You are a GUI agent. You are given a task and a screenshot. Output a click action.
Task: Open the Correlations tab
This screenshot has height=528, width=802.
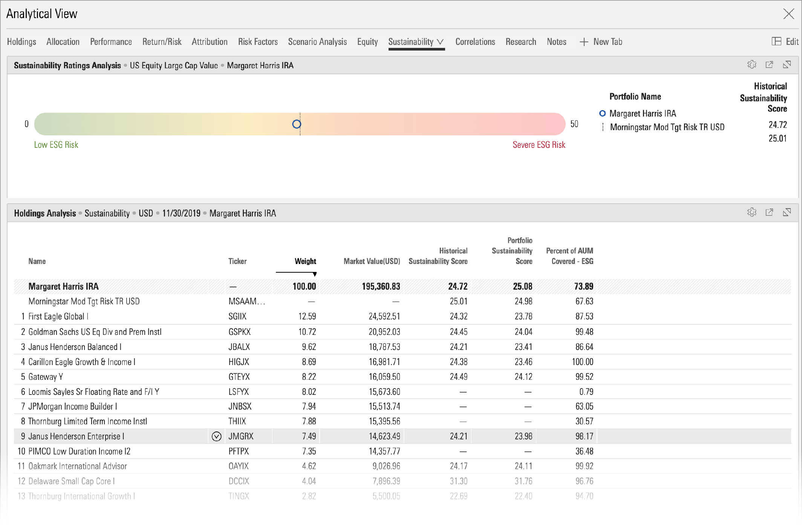(475, 42)
